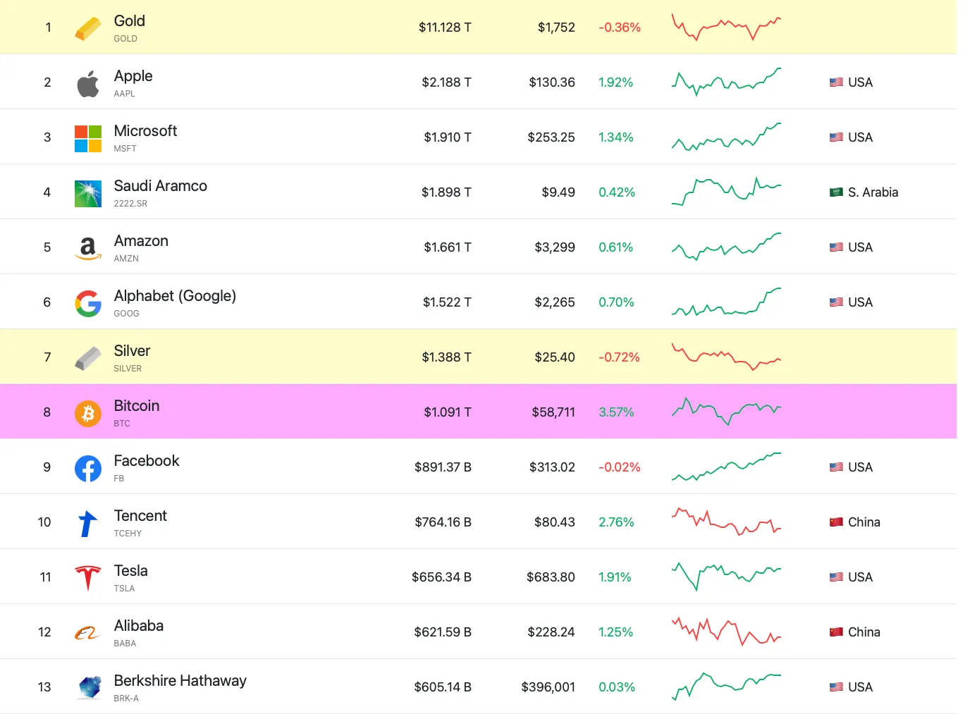
Task: Click the Silver bar icon
Action: pos(88,359)
